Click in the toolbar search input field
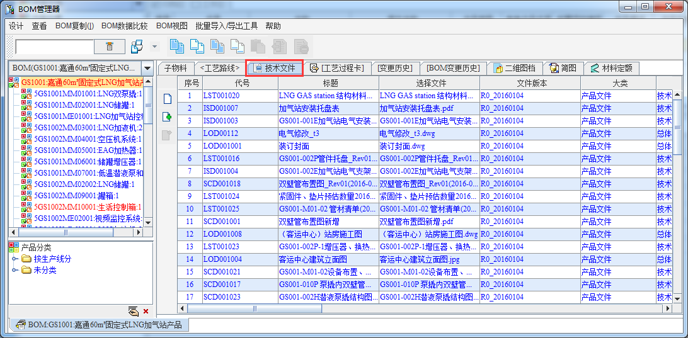 point(54,47)
